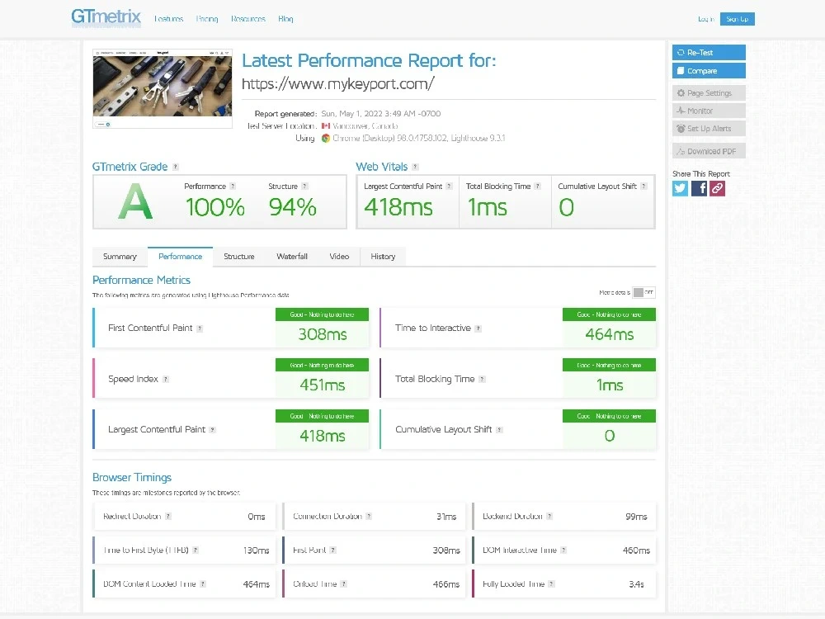Click the Chrome browser icon in report details

[326, 139]
